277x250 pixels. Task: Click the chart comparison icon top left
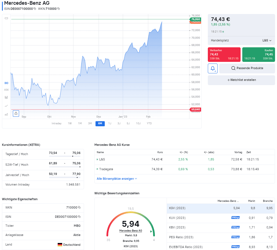pyautogui.click(x=6, y=18)
